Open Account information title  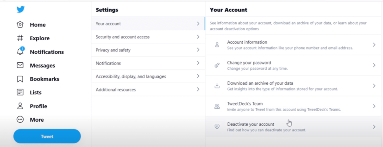click(247, 42)
